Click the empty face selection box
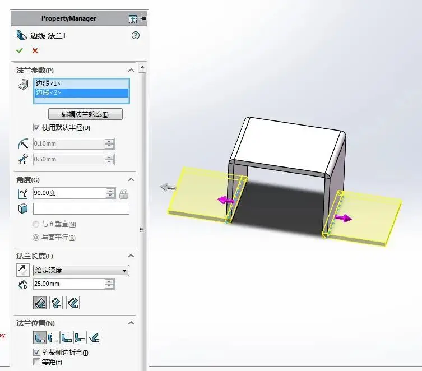422x371 pixels. pyautogui.click(x=81, y=209)
